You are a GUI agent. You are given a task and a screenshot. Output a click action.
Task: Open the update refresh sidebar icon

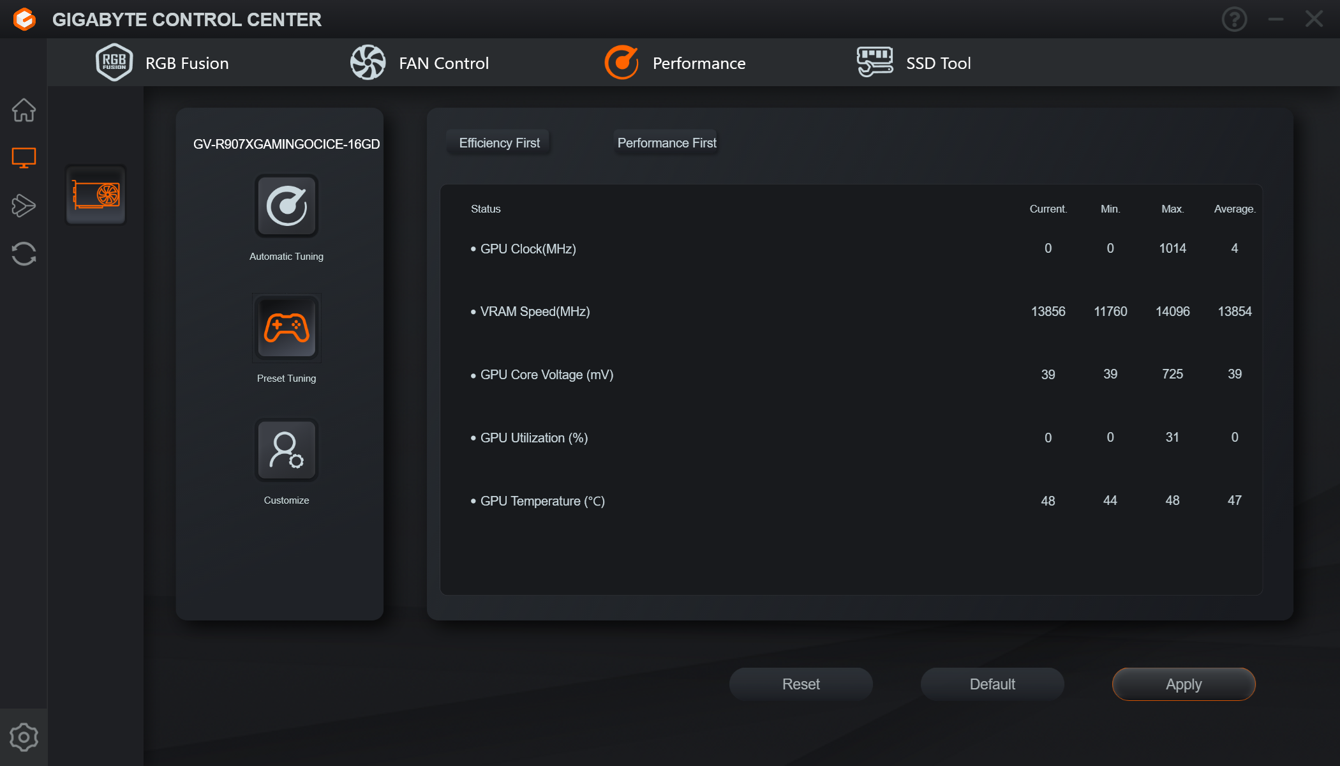coord(24,253)
